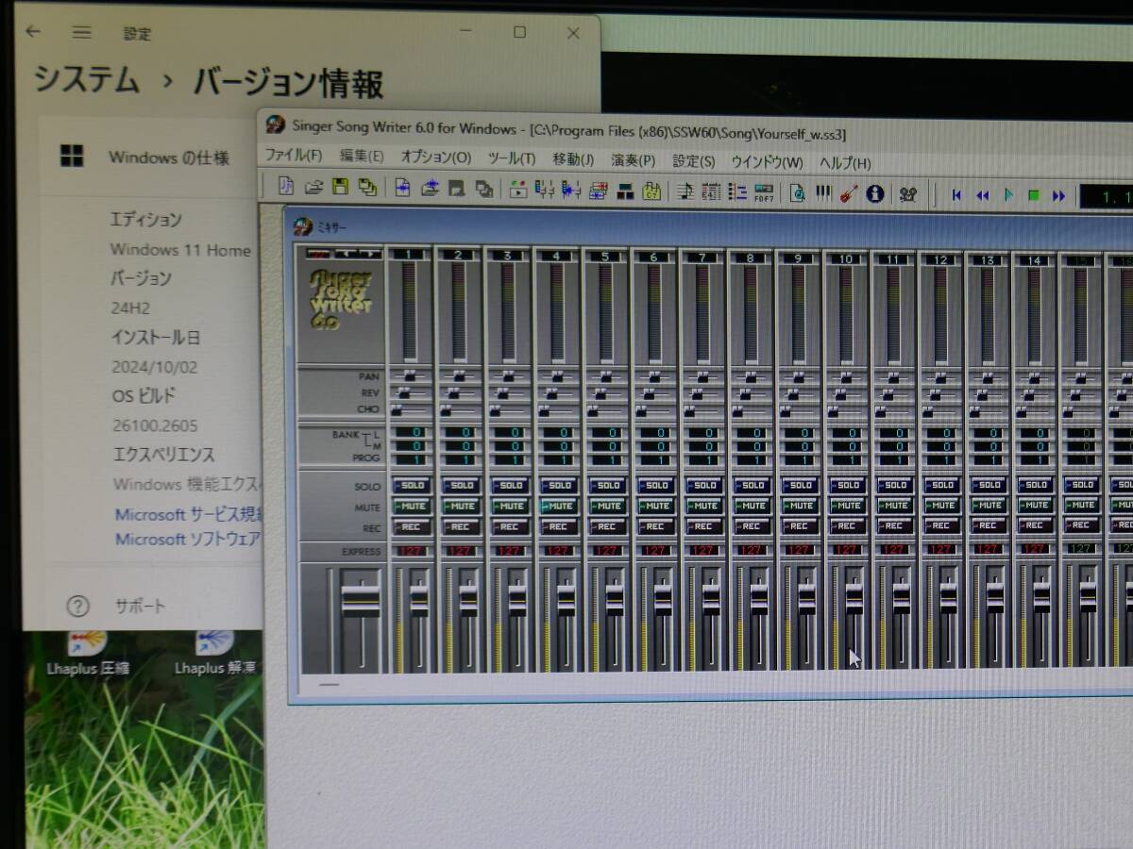This screenshot has width=1133, height=849.
Task: Open the 編集(E) menu
Action: point(362,157)
